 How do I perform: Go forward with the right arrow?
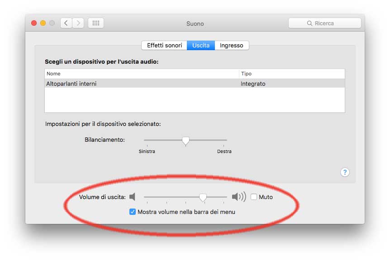[78, 23]
